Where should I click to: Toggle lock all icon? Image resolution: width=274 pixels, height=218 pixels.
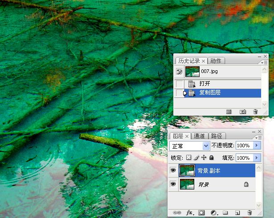click(x=212, y=157)
